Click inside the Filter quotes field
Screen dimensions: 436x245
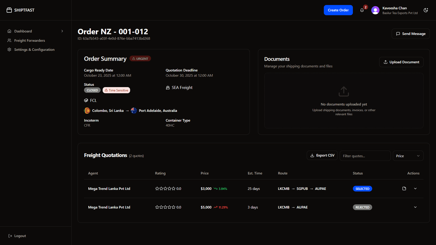tap(365, 156)
